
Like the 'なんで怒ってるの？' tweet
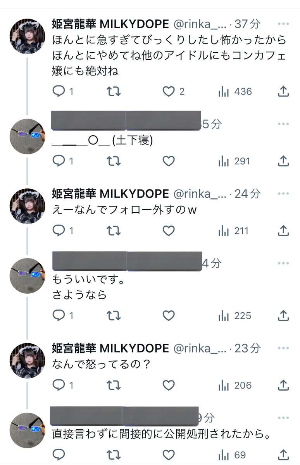point(168,385)
